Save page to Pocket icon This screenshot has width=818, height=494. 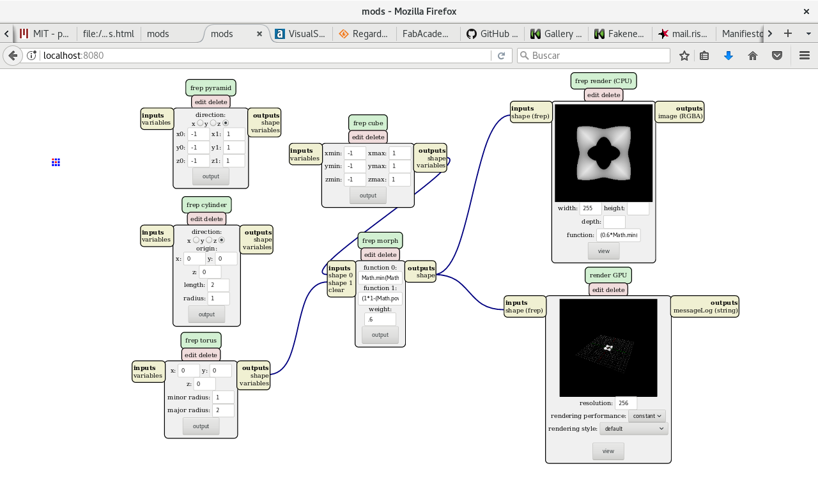[777, 56]
